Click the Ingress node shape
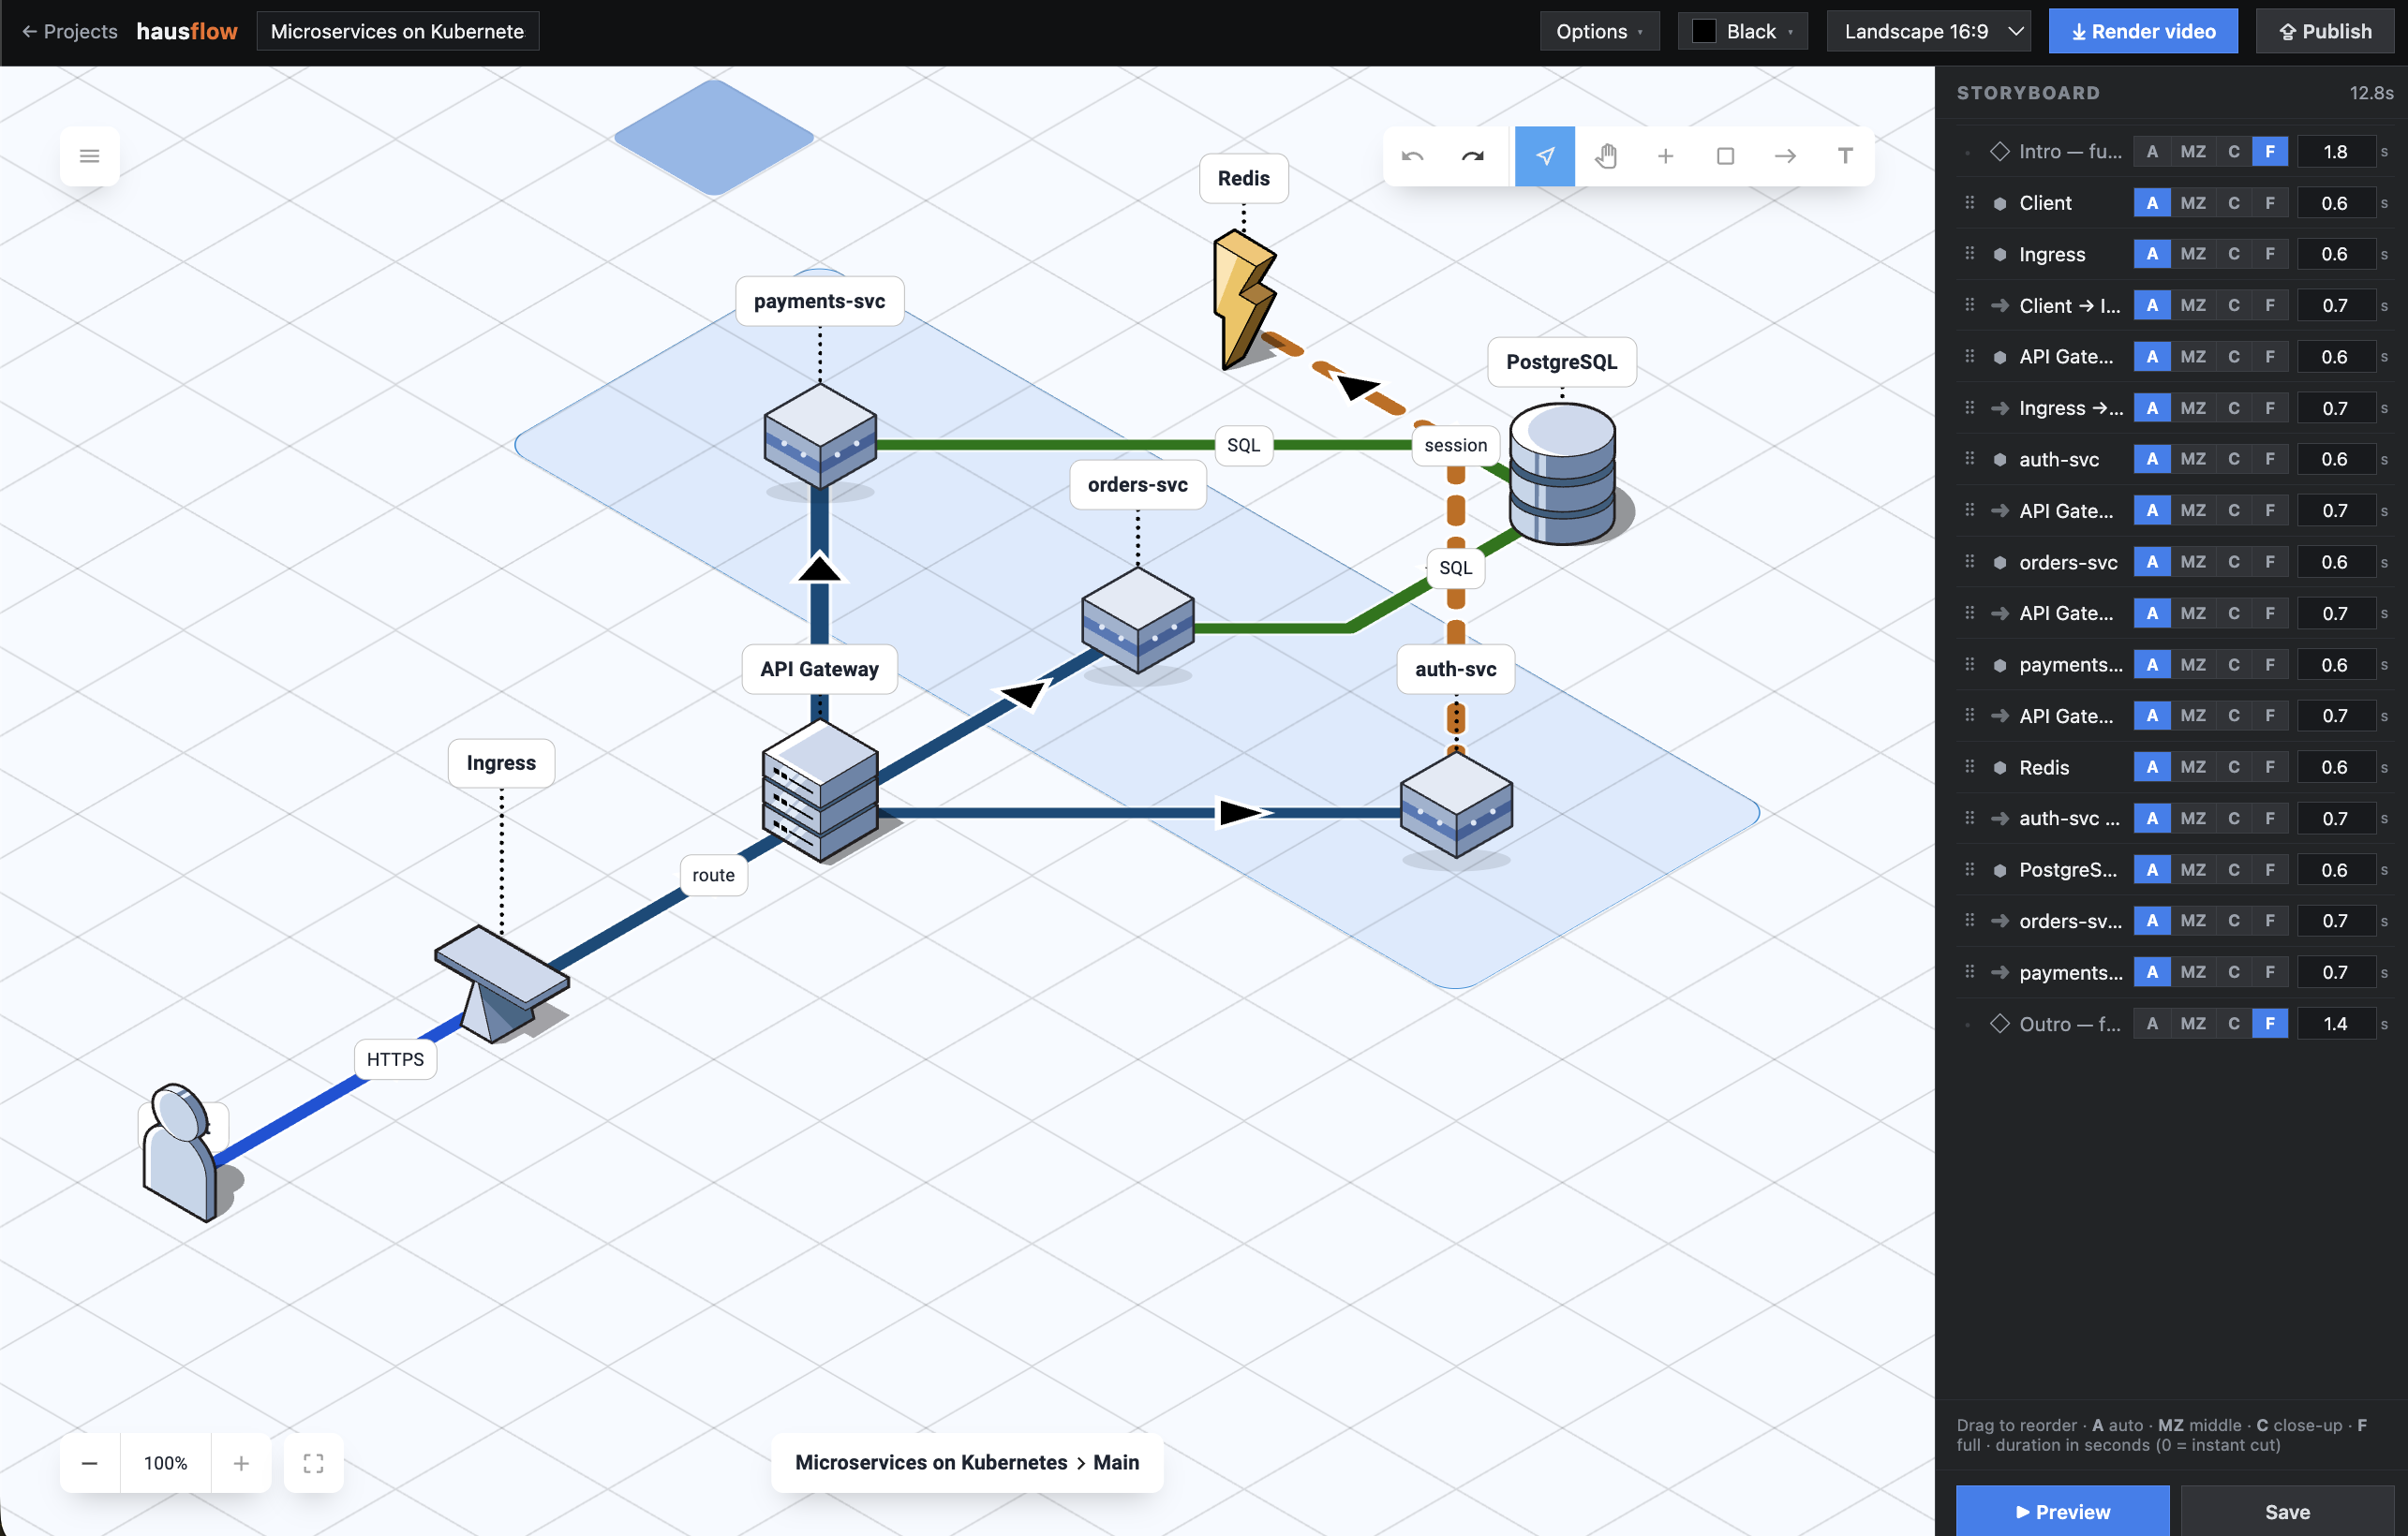 click(x=501, y=983)
